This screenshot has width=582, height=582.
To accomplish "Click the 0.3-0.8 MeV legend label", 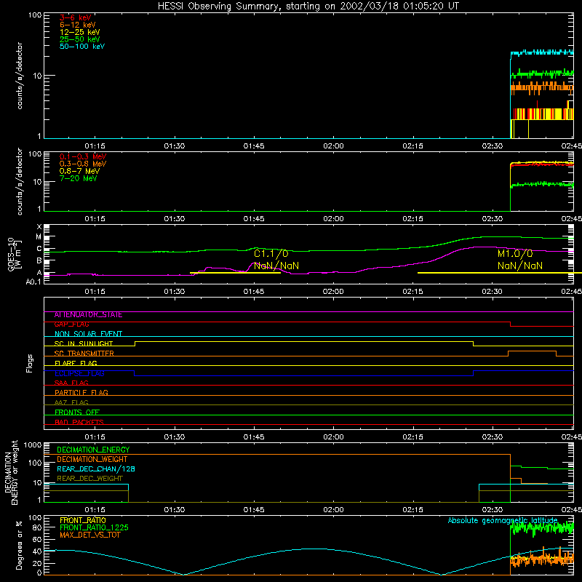I will pos(83,164).
